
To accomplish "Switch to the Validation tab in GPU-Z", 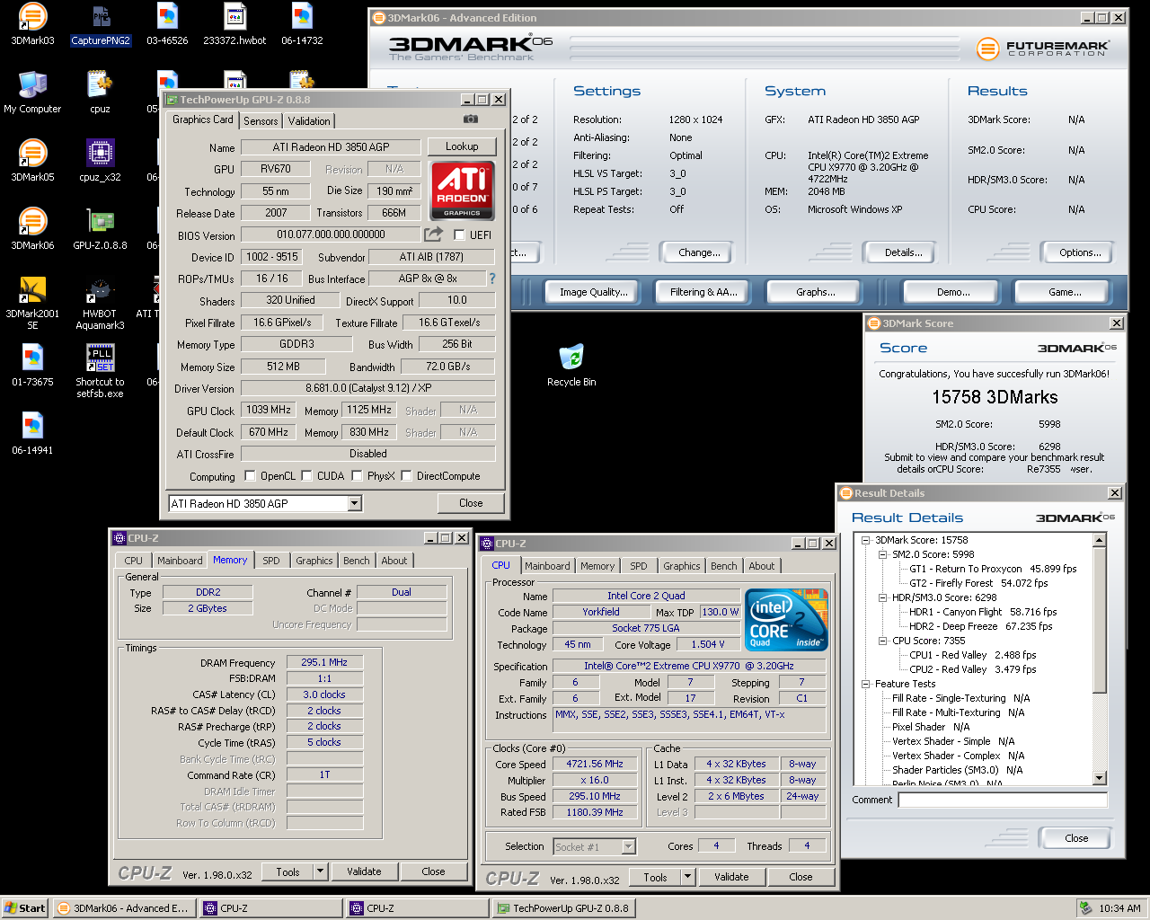I will point(309,121).
